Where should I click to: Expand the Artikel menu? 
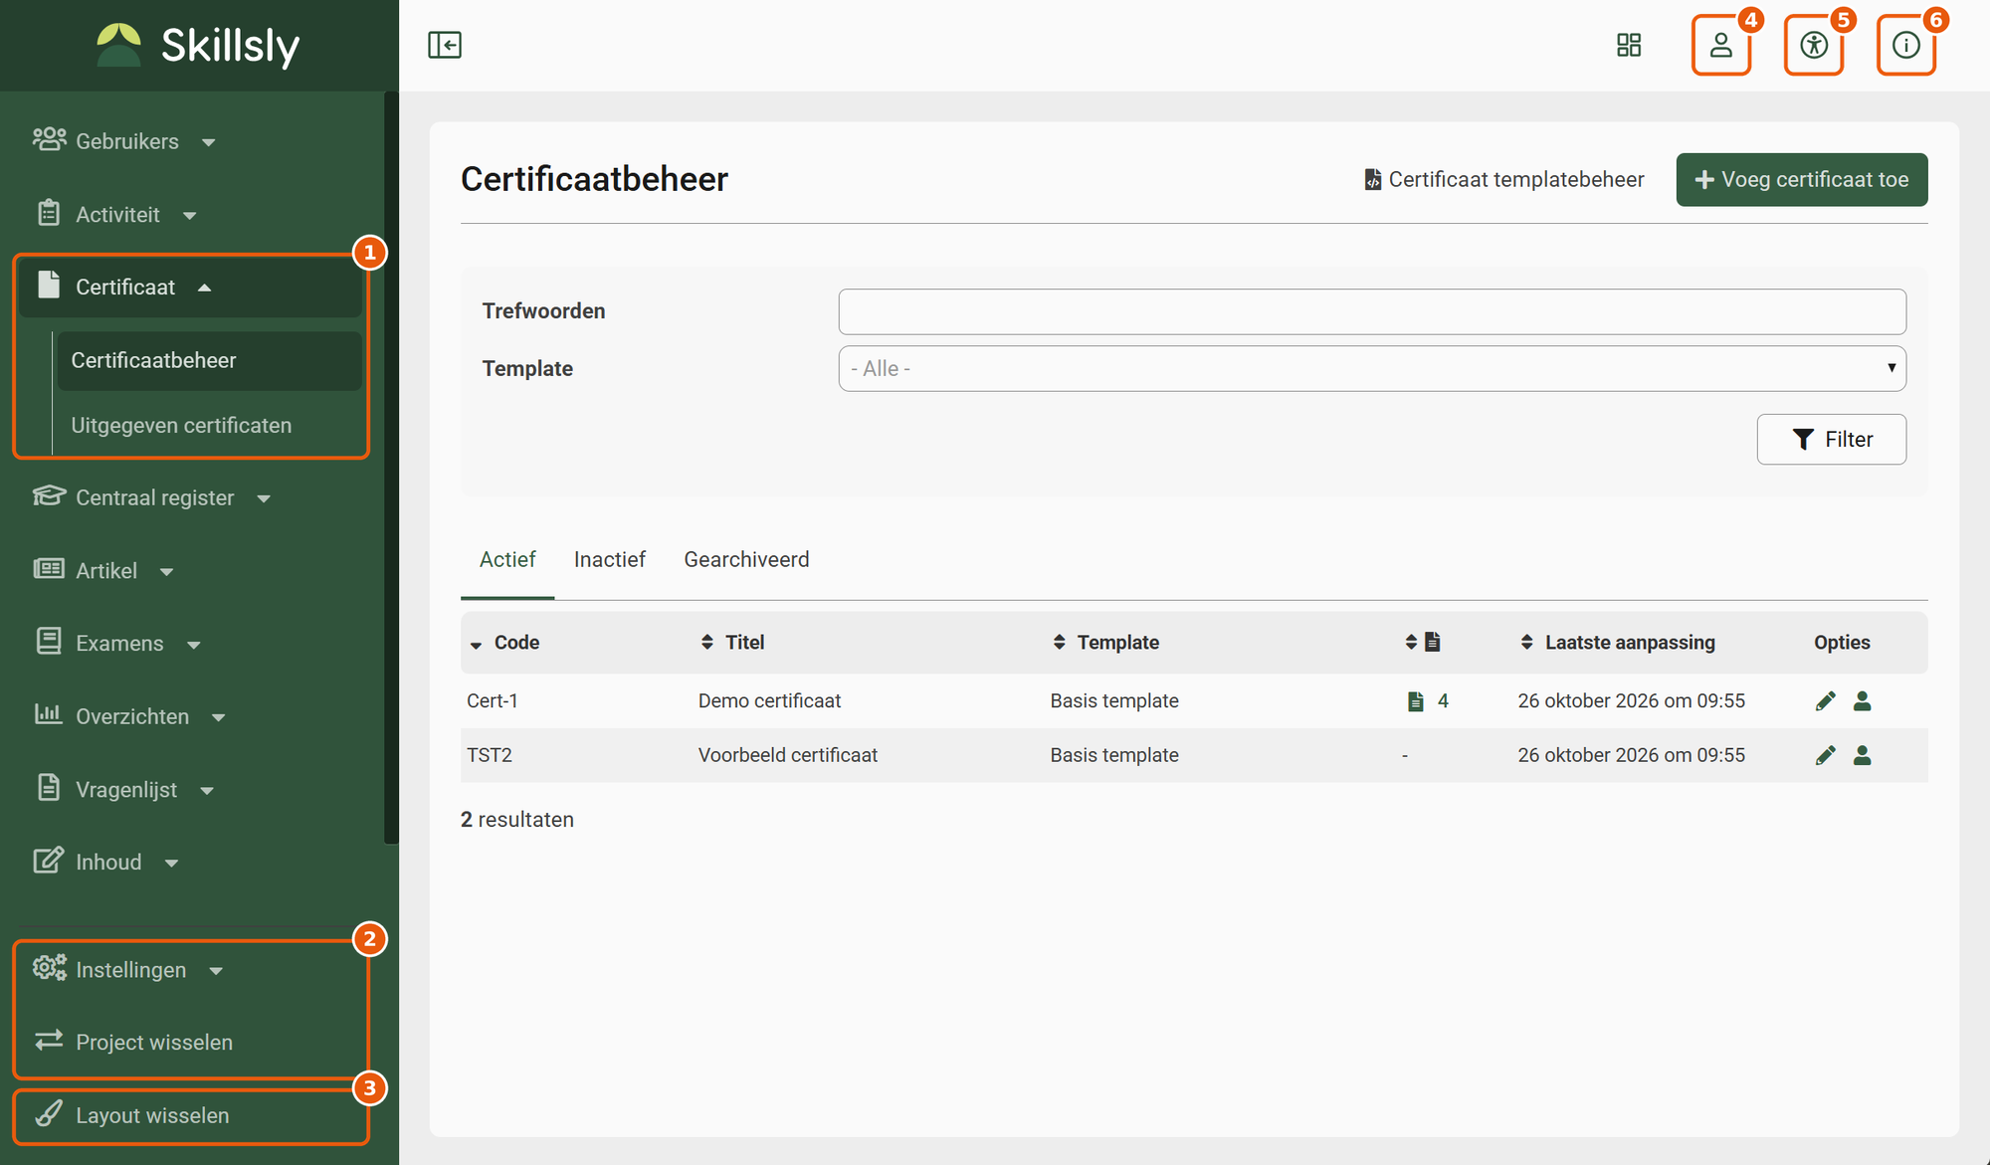(x=103, y=571)
